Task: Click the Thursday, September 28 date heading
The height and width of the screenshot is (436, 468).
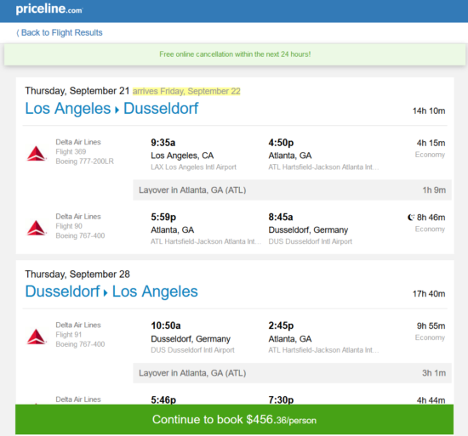Action: tap(77, 275)
